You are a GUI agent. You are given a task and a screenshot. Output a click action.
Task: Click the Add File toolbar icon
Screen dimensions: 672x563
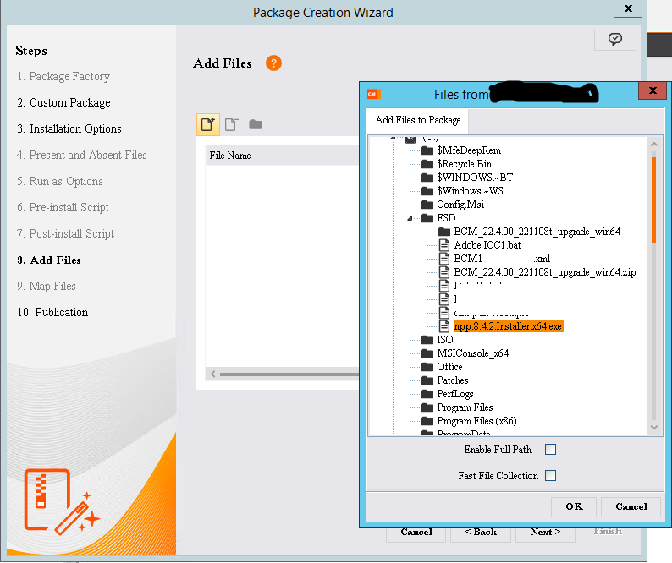click(x=207, y=125)
